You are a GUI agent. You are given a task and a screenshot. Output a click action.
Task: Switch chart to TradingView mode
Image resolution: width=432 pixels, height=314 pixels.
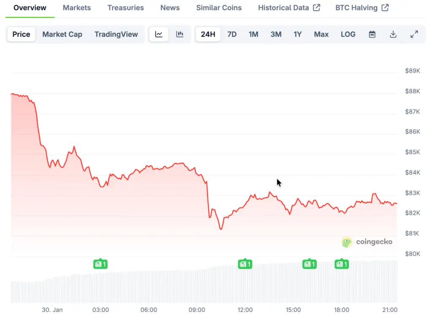116,35
